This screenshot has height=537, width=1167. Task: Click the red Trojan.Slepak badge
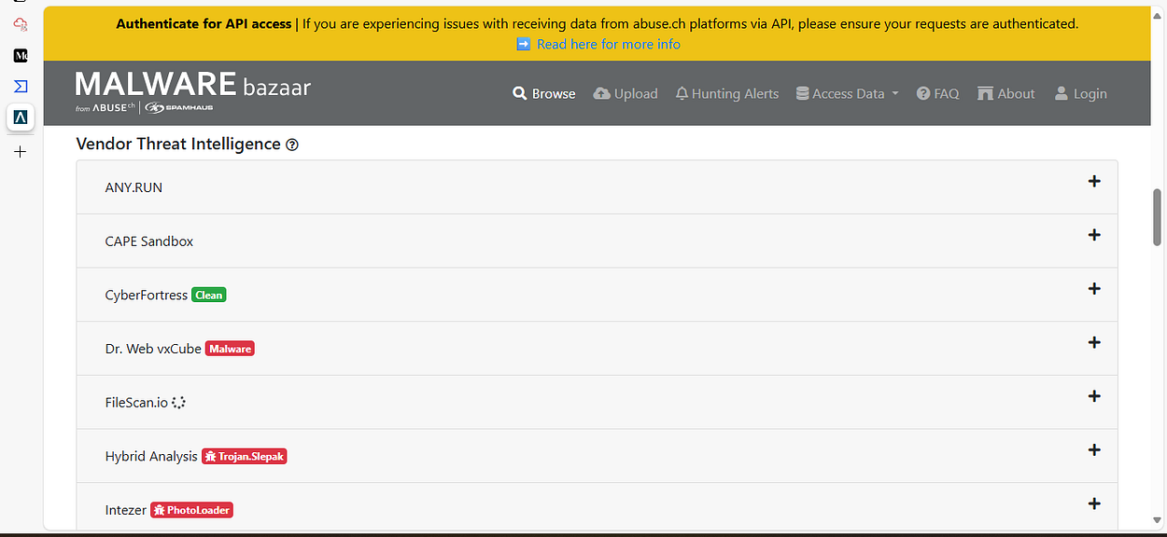tap(245, 457)
